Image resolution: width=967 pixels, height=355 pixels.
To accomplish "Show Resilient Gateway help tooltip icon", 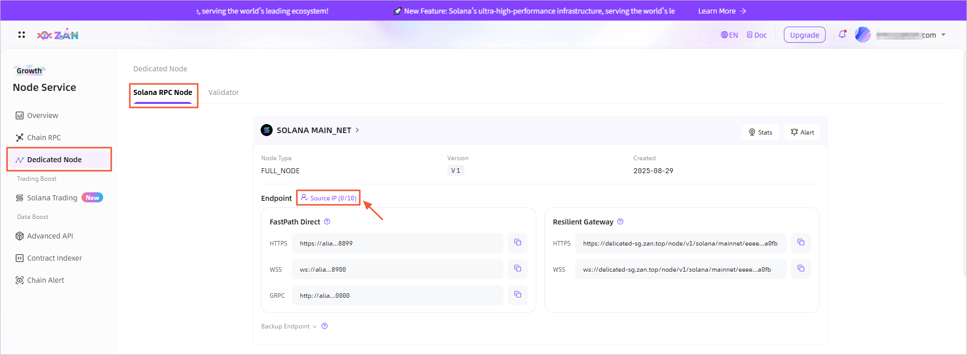I will click(620, 221).
